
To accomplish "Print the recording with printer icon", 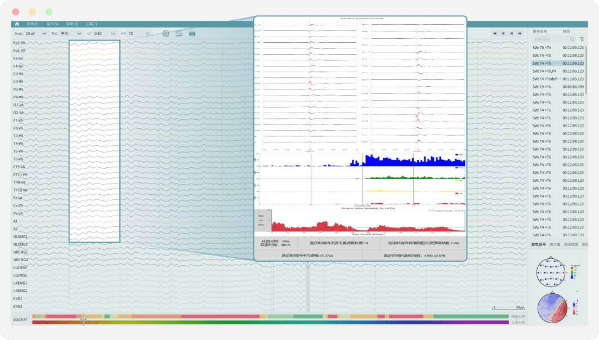I will (192, 34).
